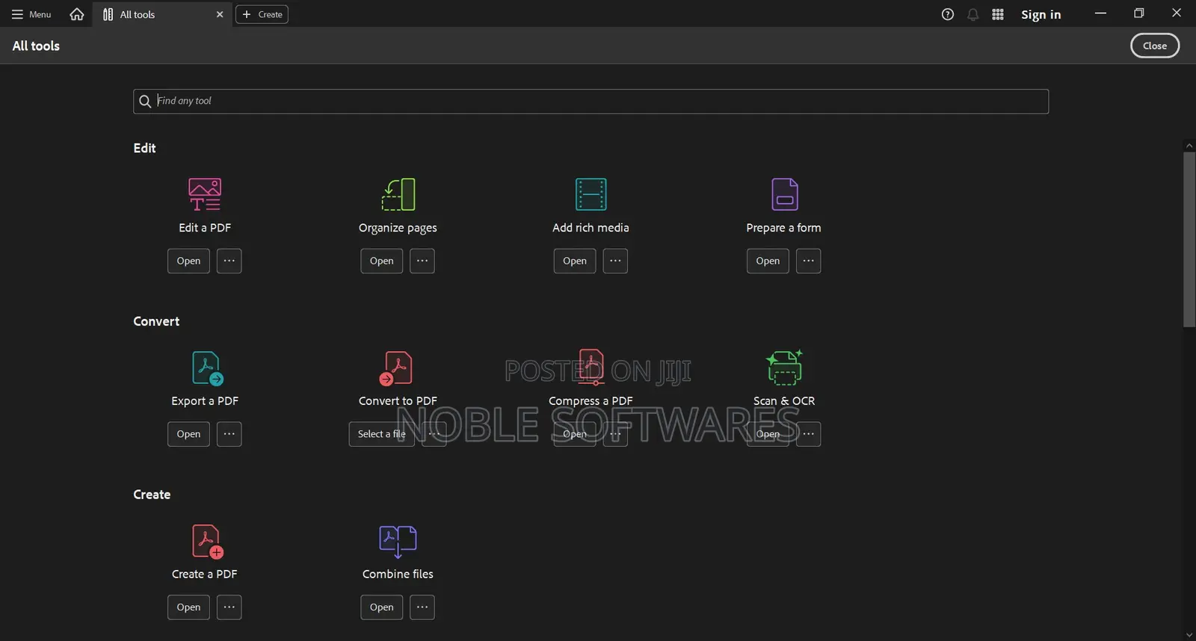Screen dimensions: 1196x641
Task: Click the Prepare a form tool icon
Action: coord(784,194)
